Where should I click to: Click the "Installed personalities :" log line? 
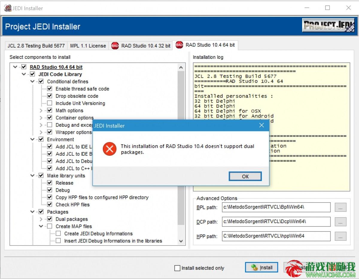pyautogui.click(x=234, y=96)
